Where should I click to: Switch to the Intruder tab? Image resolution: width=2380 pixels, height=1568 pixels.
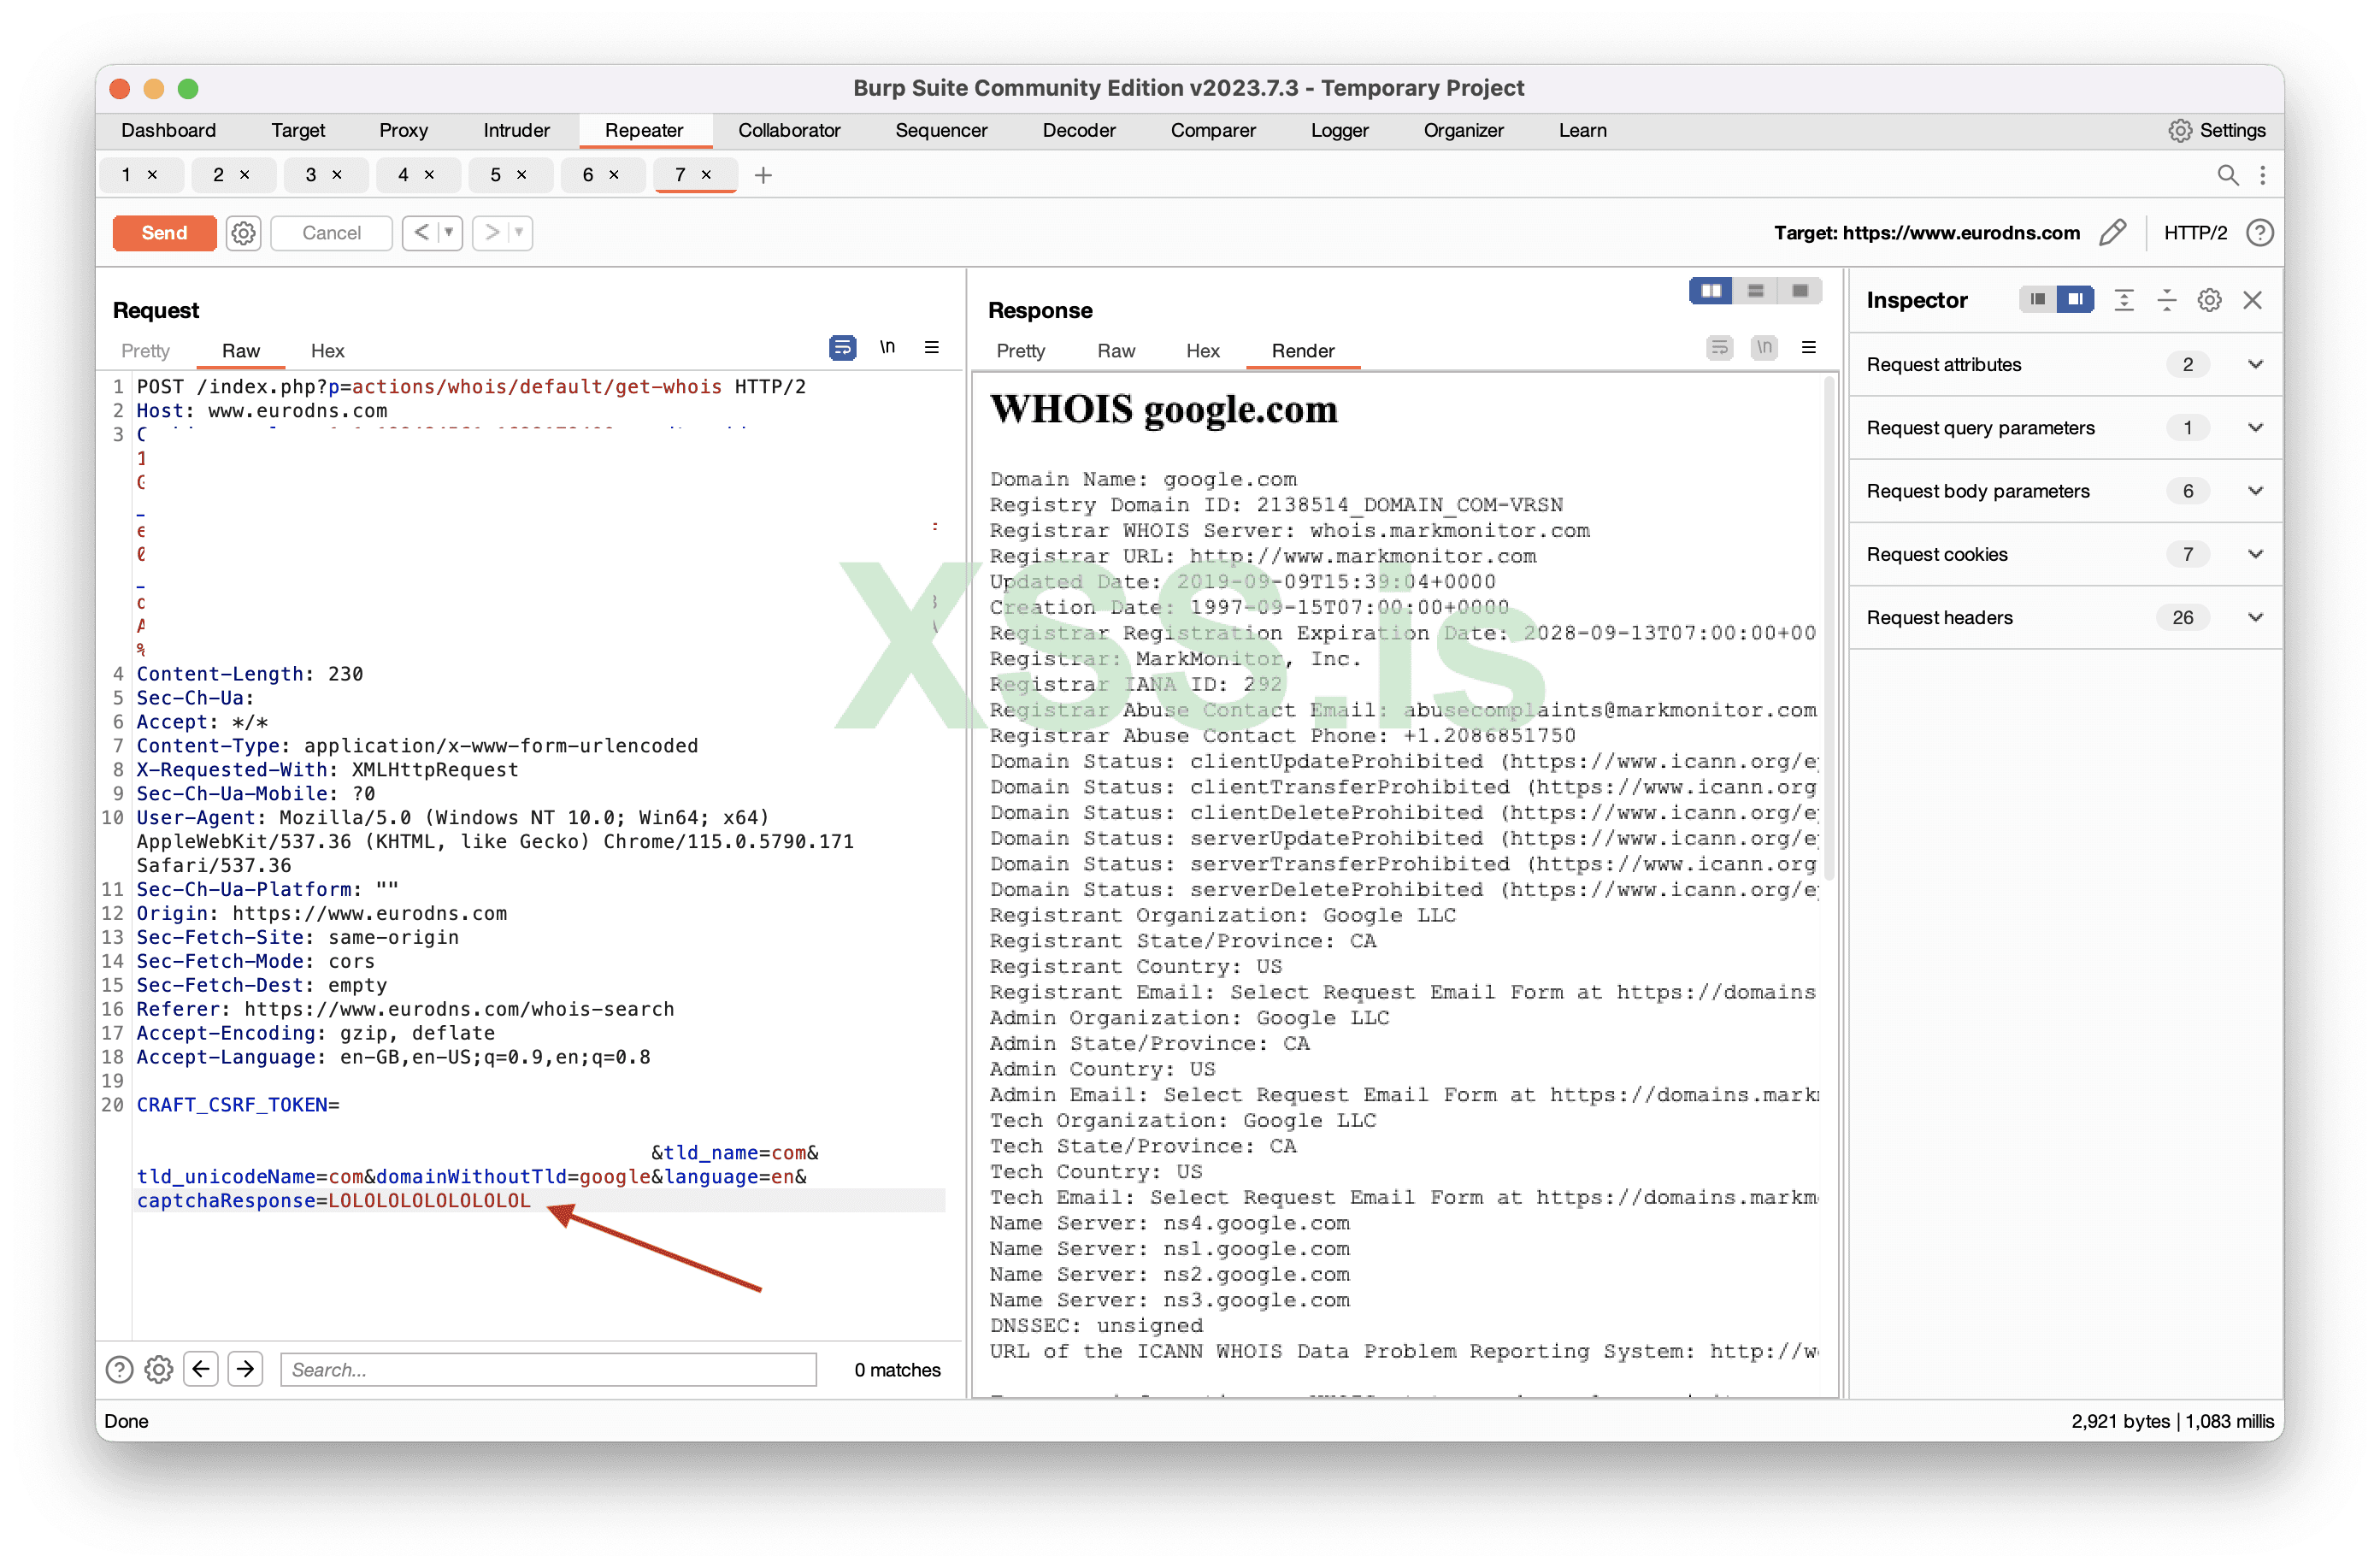516,130
